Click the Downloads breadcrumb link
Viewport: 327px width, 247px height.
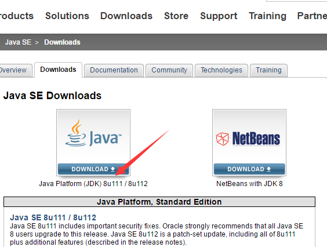click(62, 42)
